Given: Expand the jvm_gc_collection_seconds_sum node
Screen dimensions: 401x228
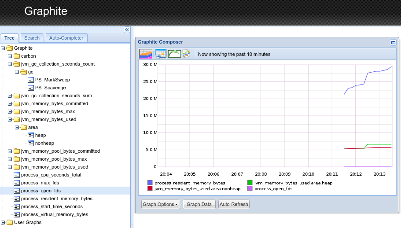Looking at the screenshot, I should pyautogui.click(x=10, y=96).
